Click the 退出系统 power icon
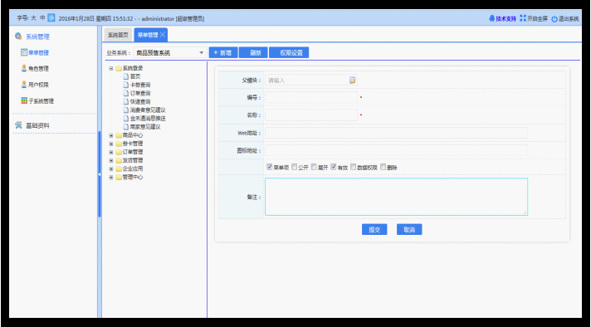Image resolution: width=591 pixels, height=327 pixels. click(x=554, y=19)
